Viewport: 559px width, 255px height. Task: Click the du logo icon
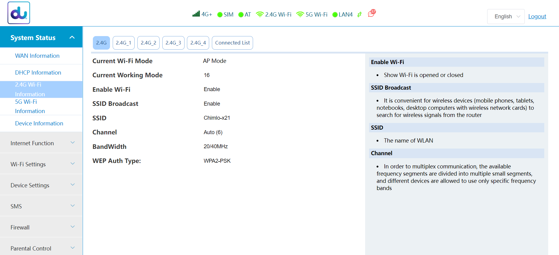tap(19, 13)
